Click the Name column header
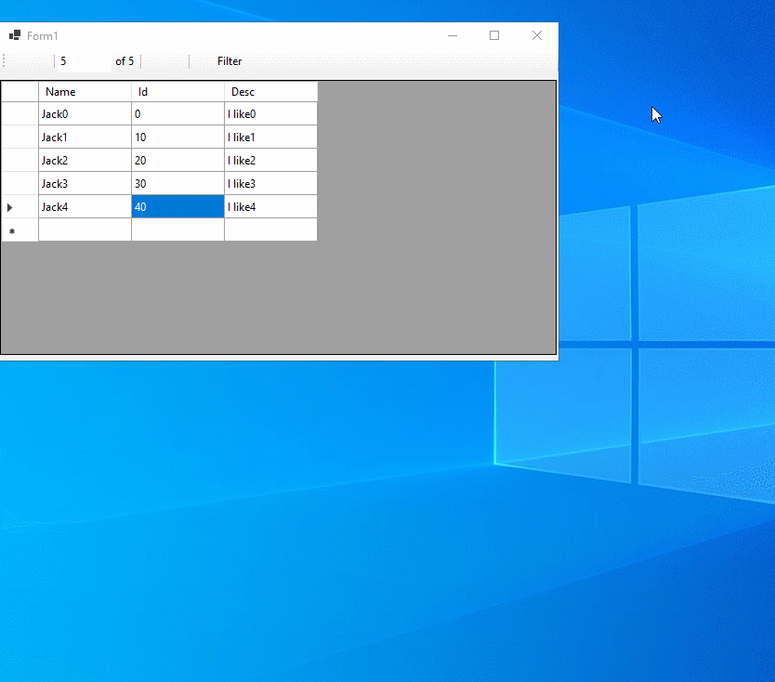Viewport: 775px width, 682px height. (x=85, y=92)
